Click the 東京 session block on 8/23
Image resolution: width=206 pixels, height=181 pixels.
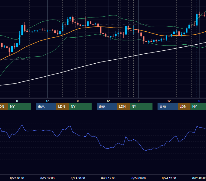pyautogui.click(x=107, y=106)
